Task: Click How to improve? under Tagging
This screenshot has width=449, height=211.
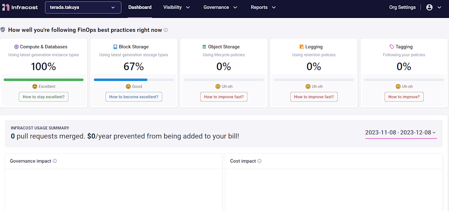Action: tap(404, 97)
